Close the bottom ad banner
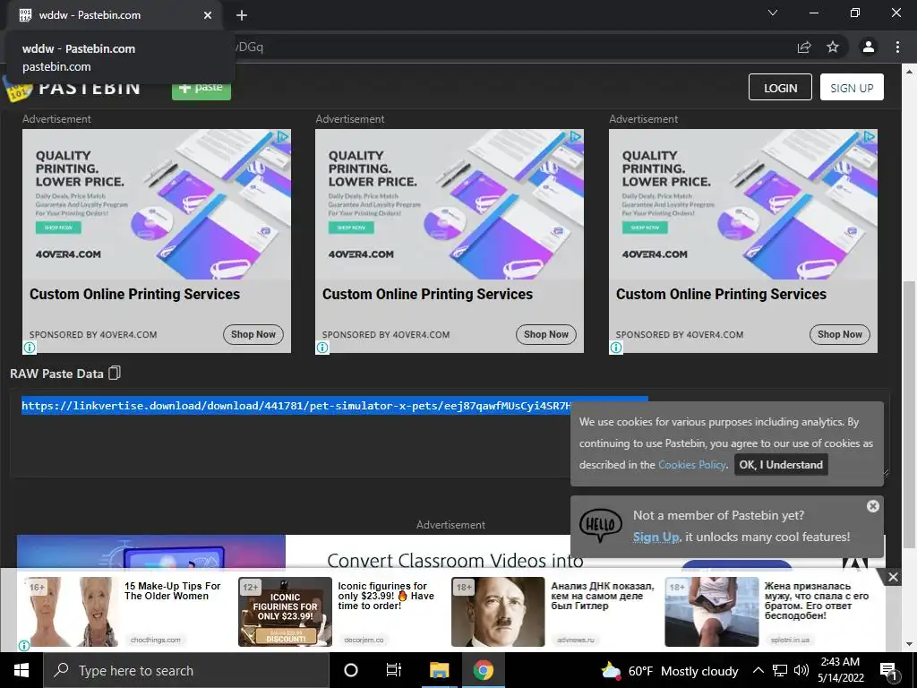This screenshot has width=917, height=688. point(893,578)
